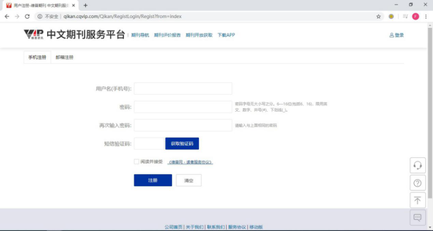Reload the page with refresh icon
The height and width of the screenshot is (231, 433).
pos(27,17)
